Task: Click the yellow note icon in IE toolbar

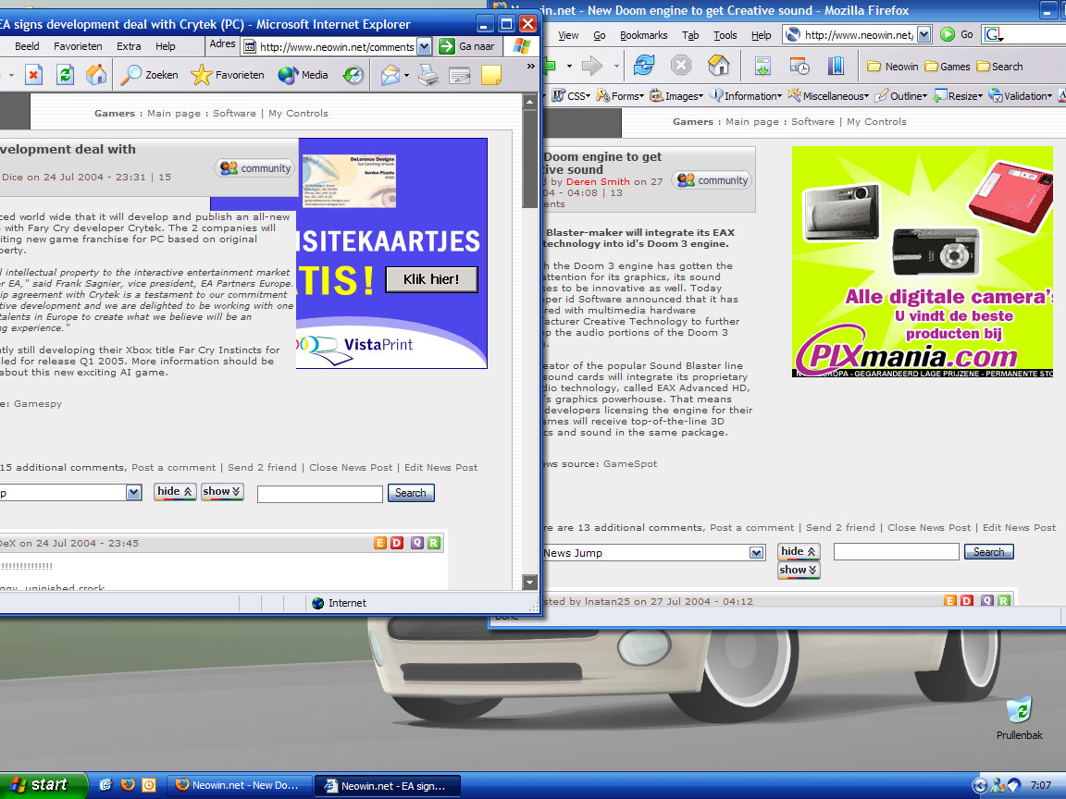Action: 490,75
